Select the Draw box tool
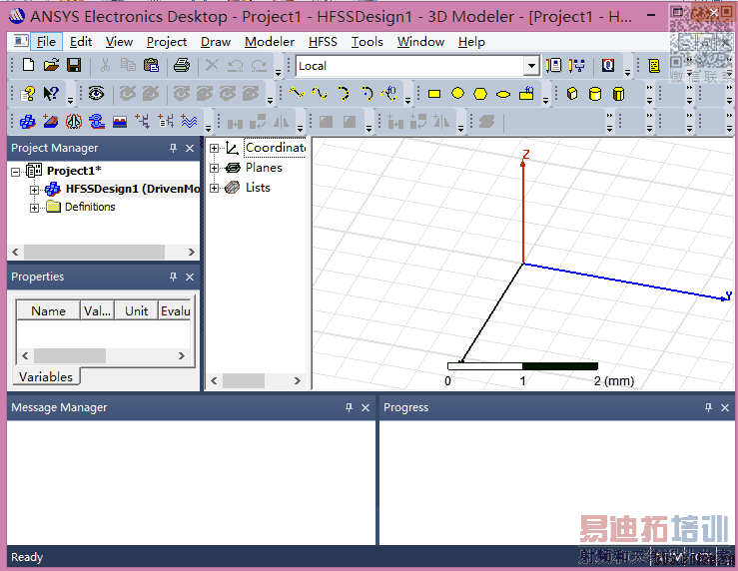The height and width of the screenshot is (571, 738). 572,94
